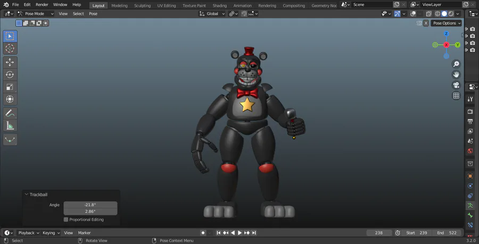
Task: Click the green Y axis on gizmo
Action: (x=458, y=45)
